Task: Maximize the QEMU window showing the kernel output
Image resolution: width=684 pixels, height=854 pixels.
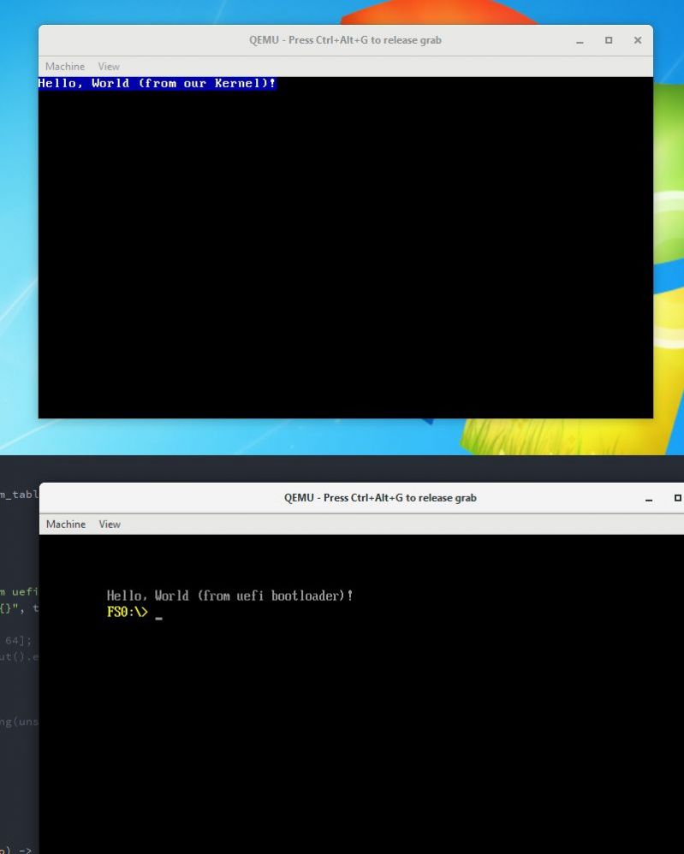Action: (609, 41)
